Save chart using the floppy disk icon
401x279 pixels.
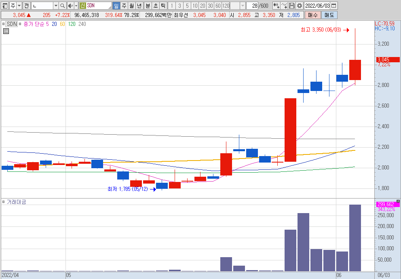(x=292, y=6)
